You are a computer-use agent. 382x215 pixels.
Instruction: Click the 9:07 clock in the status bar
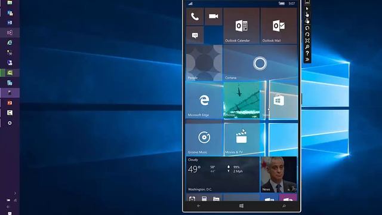coord(292,4)
